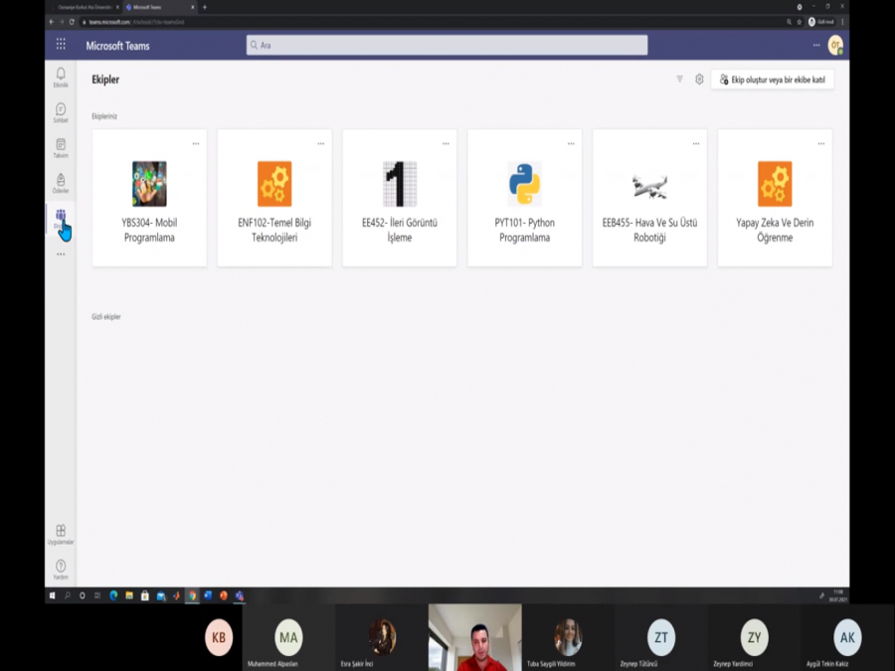Viewport: 895px width, 671px height.
Task: Open Sohbet (Chat) in the sidebar
Action: click(61, 112)
